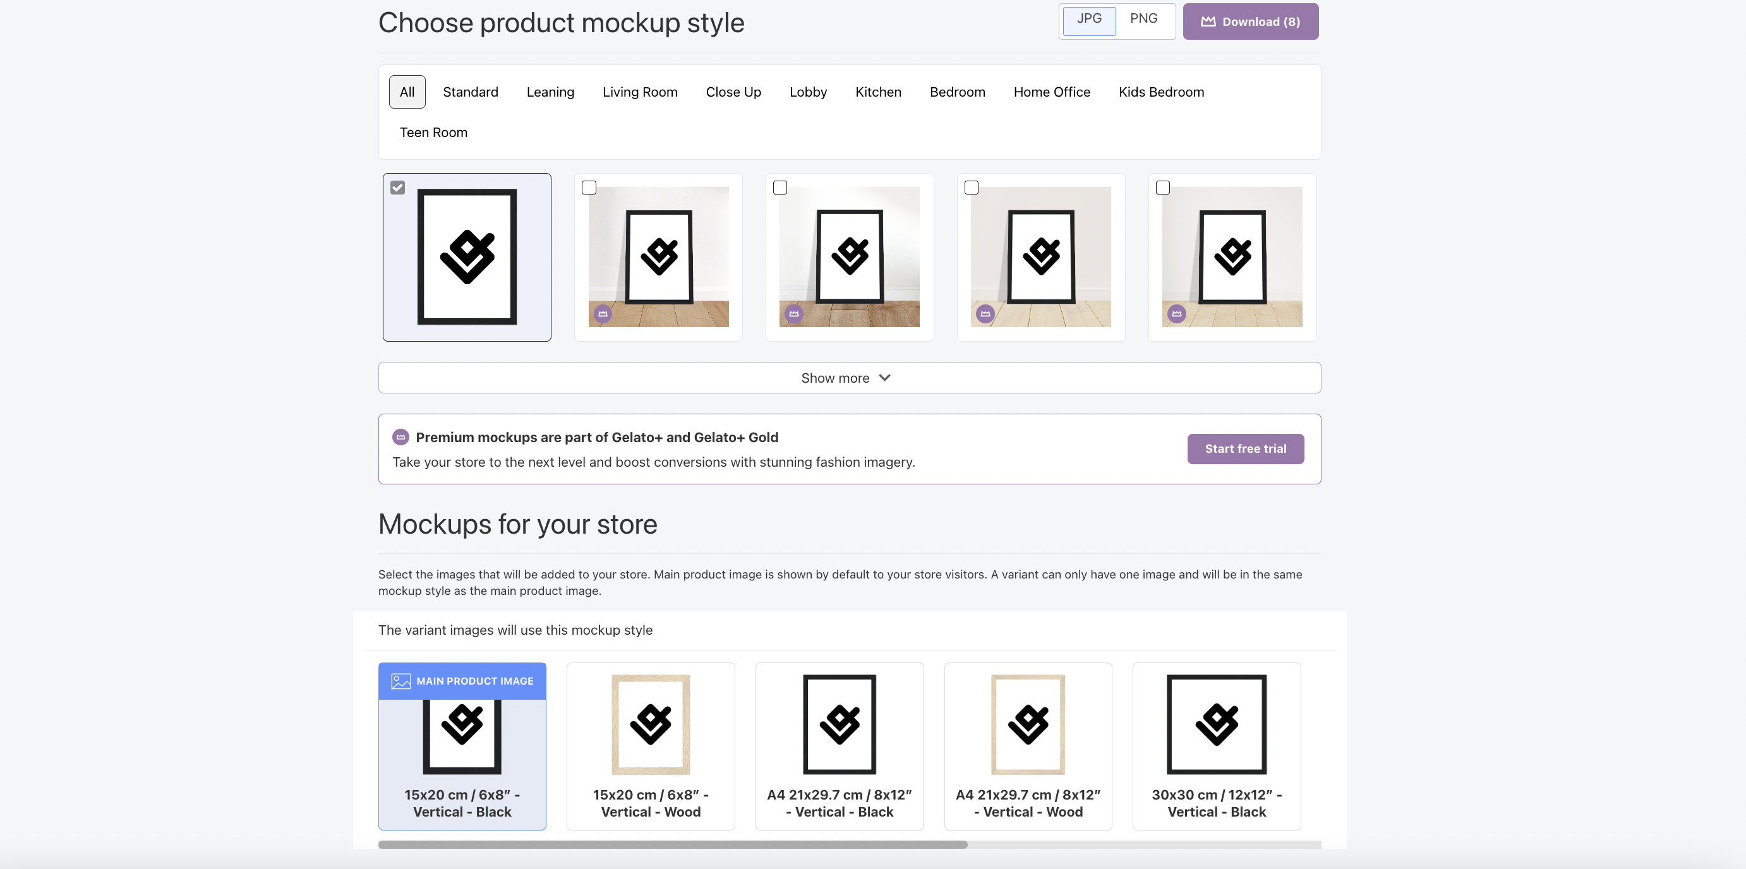Click premium crown badge on second mockup
The width and height of the screenshot is (1746, 869).
click(603, 314)
